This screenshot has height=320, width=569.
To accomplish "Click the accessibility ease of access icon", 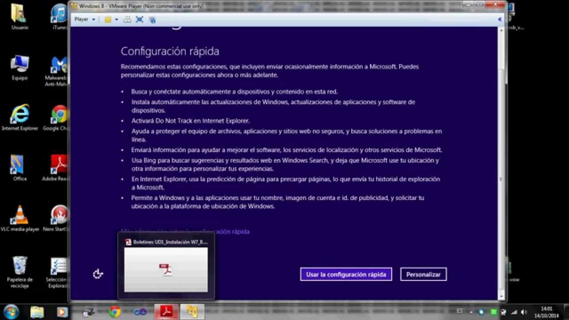I will pos(98,274).
